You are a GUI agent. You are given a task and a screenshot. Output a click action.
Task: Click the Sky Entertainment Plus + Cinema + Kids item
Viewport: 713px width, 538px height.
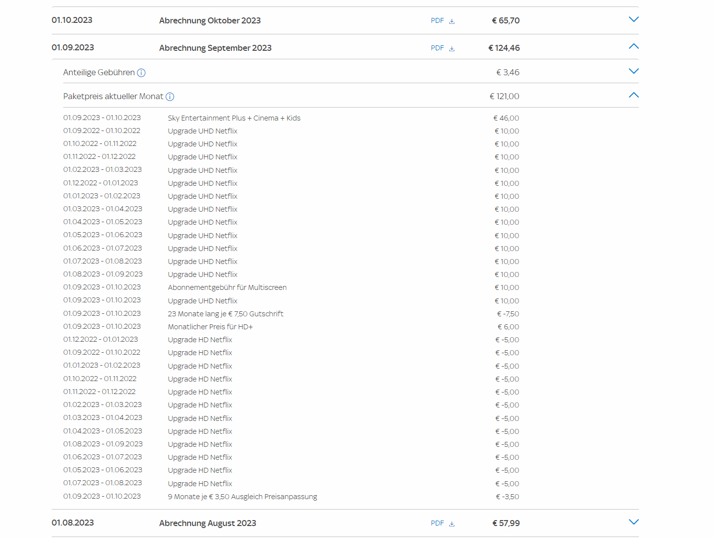[234, 118]
